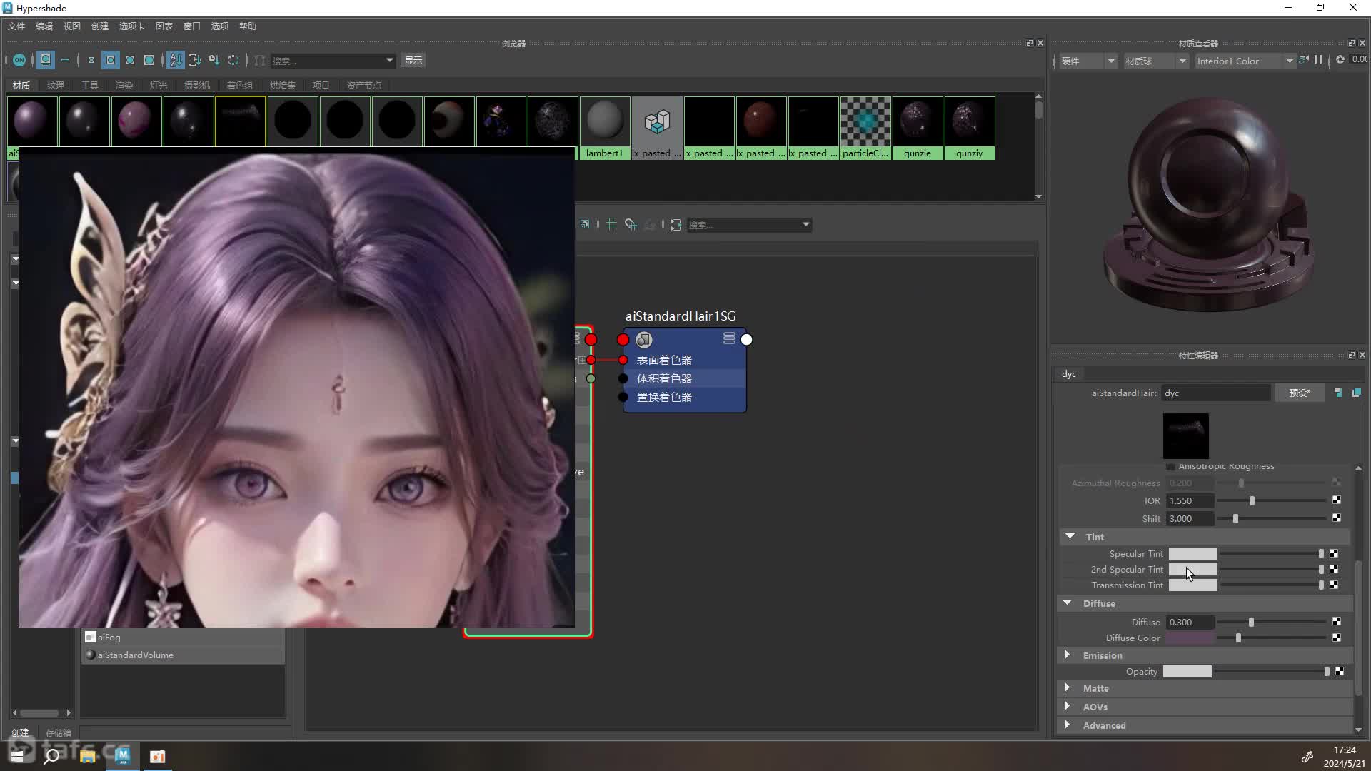
Task: Sort browser items by type
Action: [194, 60]
